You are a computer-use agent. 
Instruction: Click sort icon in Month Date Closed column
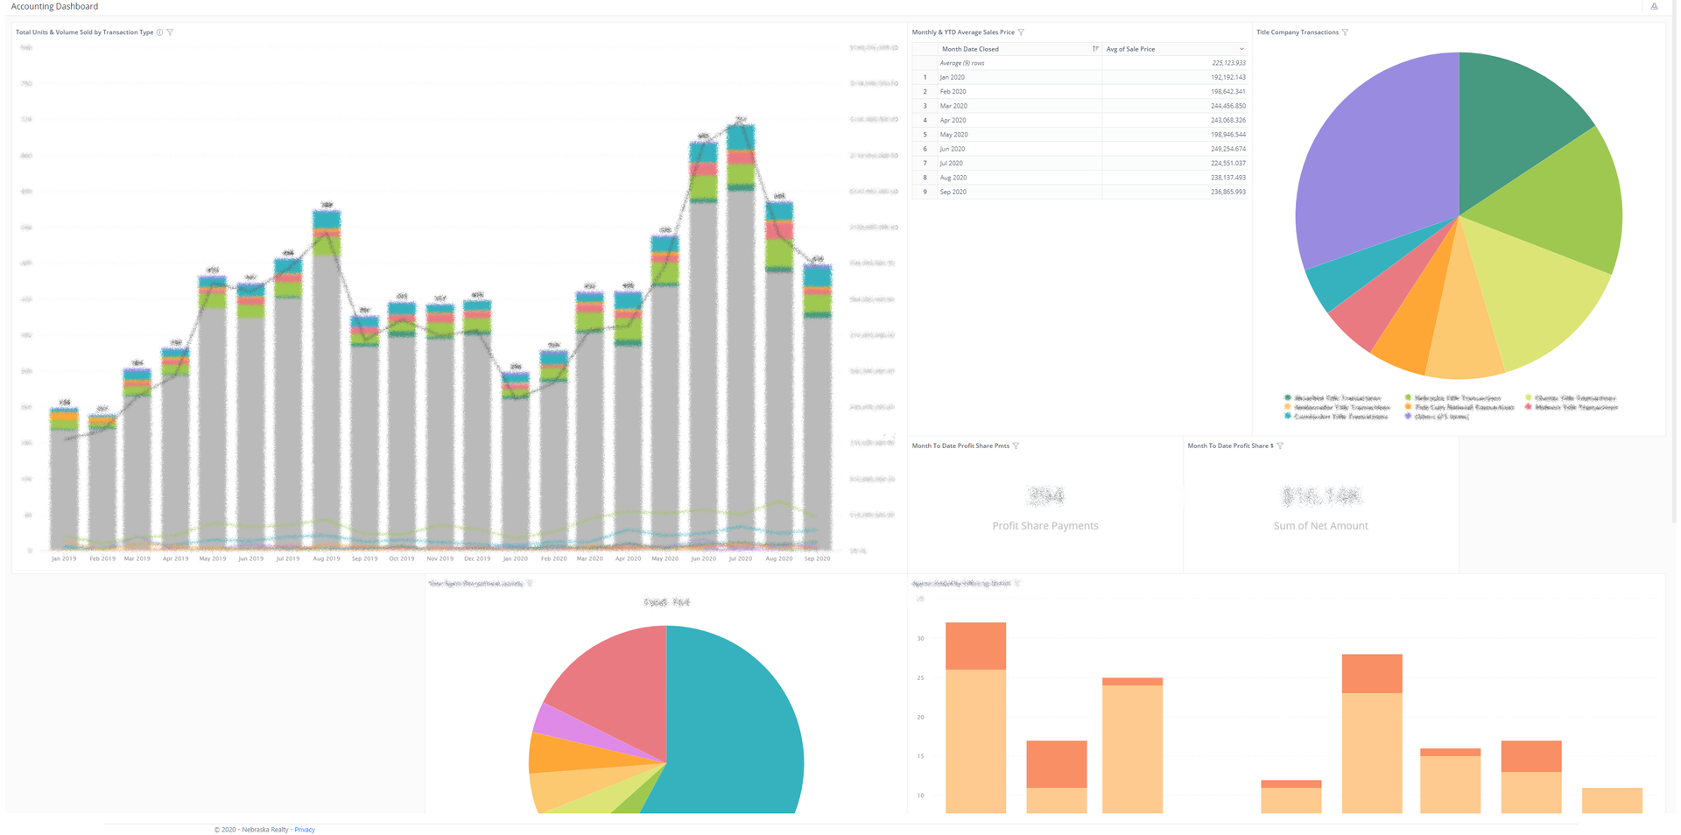pyautogui.click(x=1094, y=49)
